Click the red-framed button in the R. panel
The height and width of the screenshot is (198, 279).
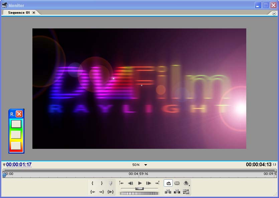(16, 145)
